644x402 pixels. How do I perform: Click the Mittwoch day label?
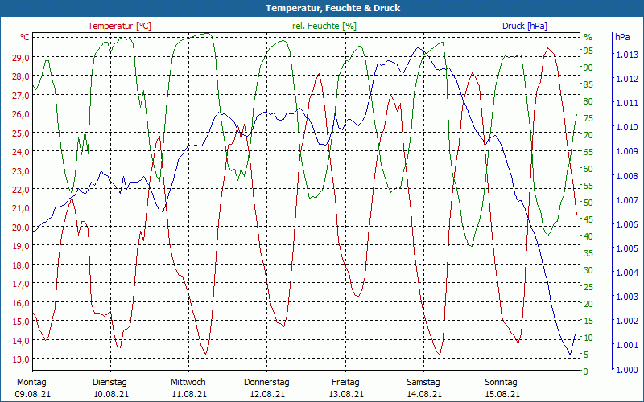tap(188, 383)
